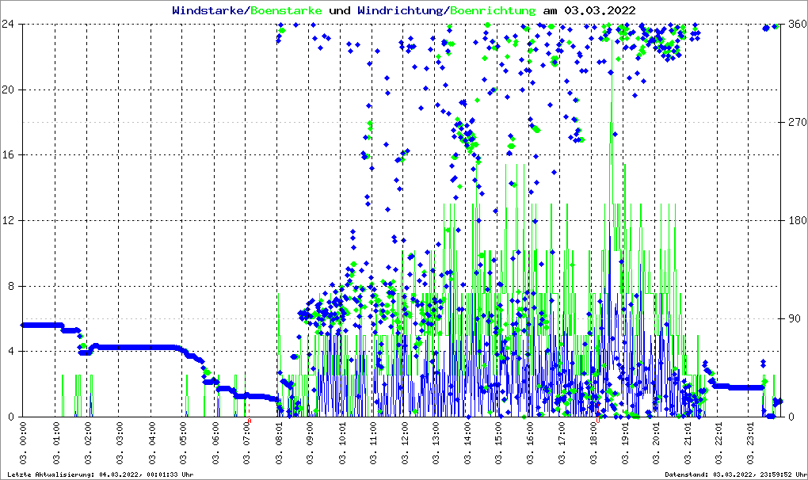The width and height of the screenshot is (808, 480).
Task: Click time axis label '03. 21:01'
Action: [688, 444]
